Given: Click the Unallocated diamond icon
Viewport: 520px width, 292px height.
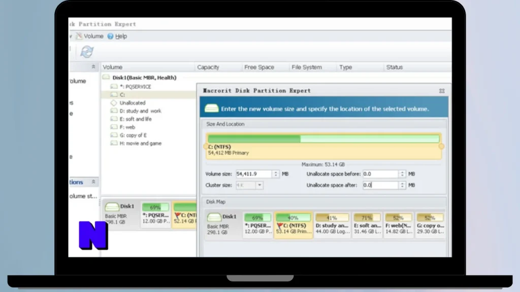Looking at the screenshot, I should coord(114,102).
